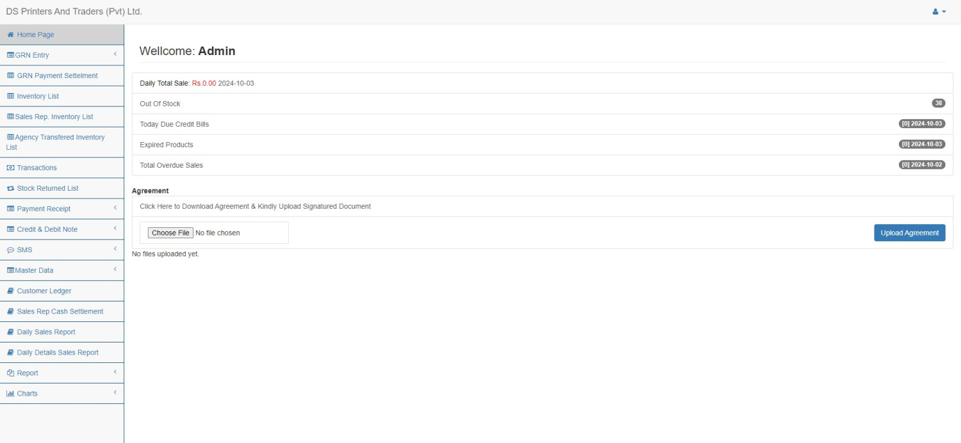Click the user account icon top right
The image size is (961, 443).
(x=935, y=11)
